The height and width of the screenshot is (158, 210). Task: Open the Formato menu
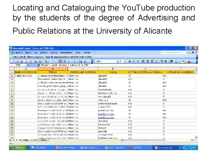click(54, 53)
